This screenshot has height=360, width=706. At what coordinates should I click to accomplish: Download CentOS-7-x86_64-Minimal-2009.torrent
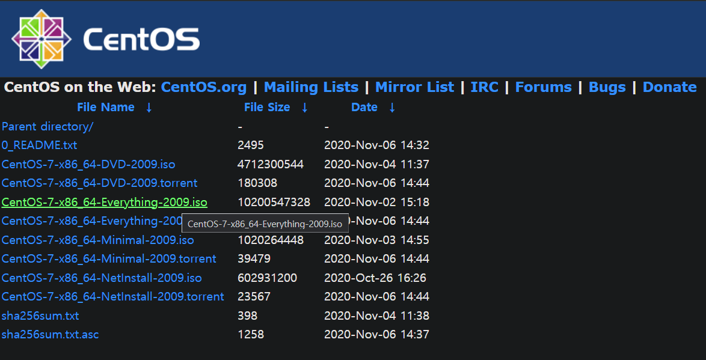tap(109, 259)
